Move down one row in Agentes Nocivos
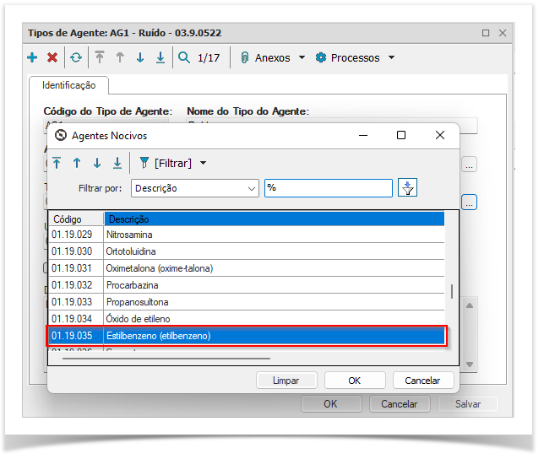Image resolution: width=544 pixels, height=459 pixels. tap(97, 163)
